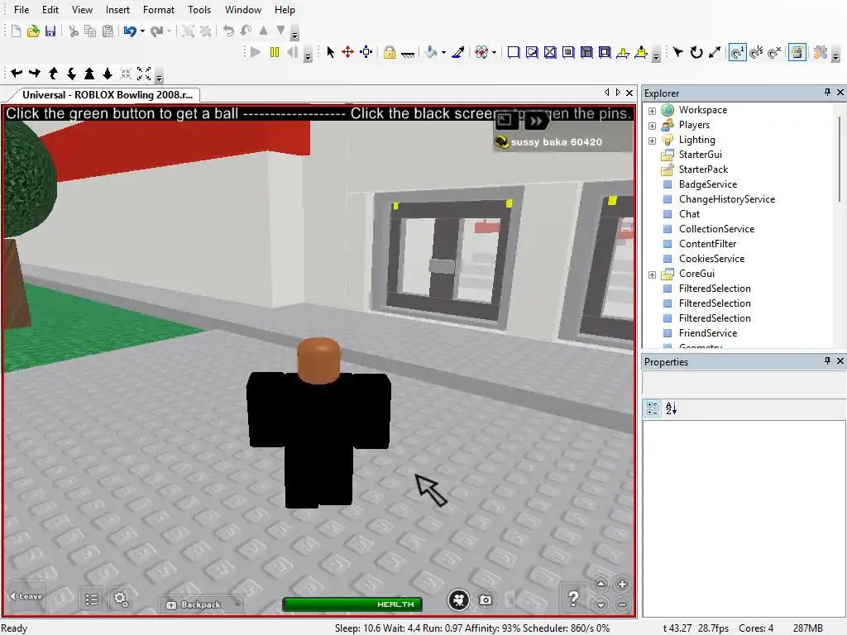The height and width of the screenshot is (635, 847).
Task: Click the in-game screenshot camera button
Action: pos(486,600)
